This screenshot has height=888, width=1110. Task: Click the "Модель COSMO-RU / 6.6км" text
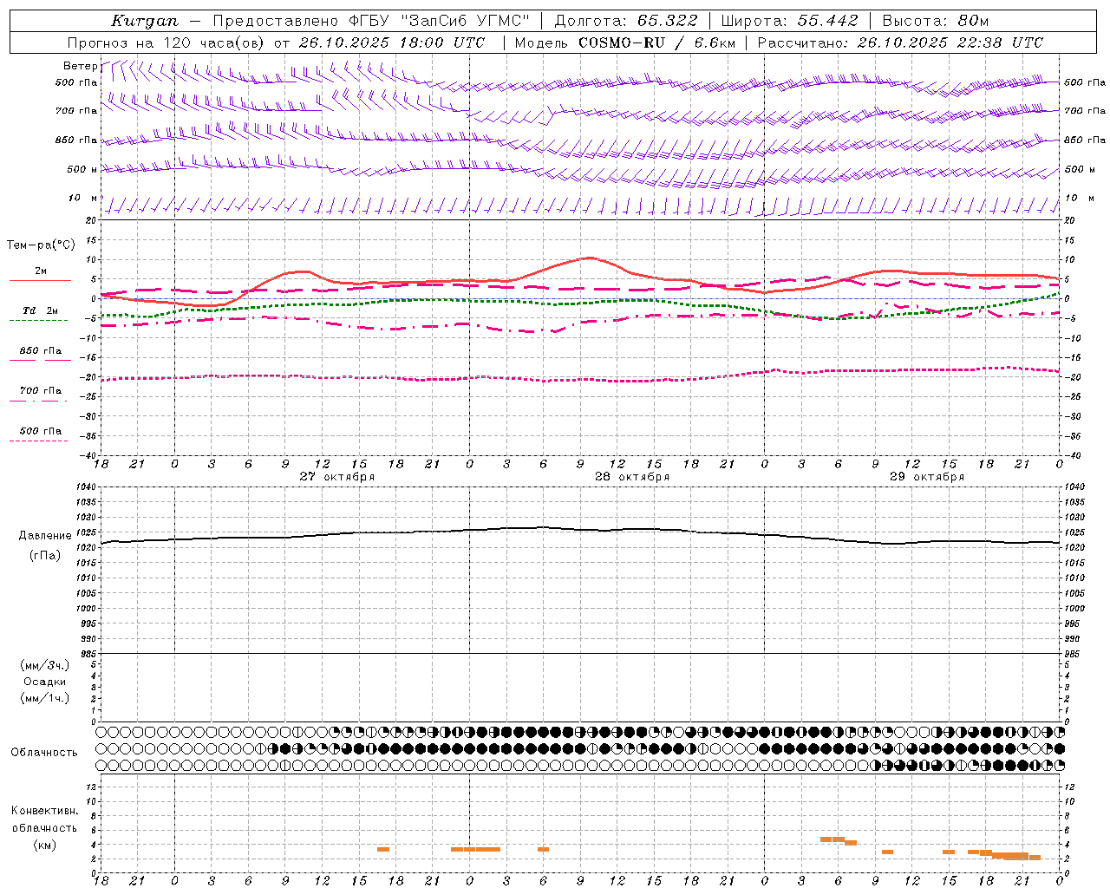[624, 42]
